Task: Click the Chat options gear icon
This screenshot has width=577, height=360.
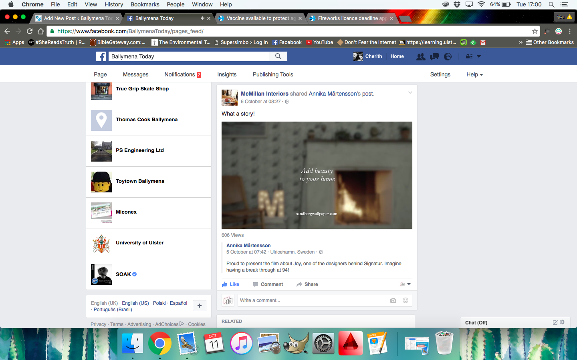Action: 562,322
